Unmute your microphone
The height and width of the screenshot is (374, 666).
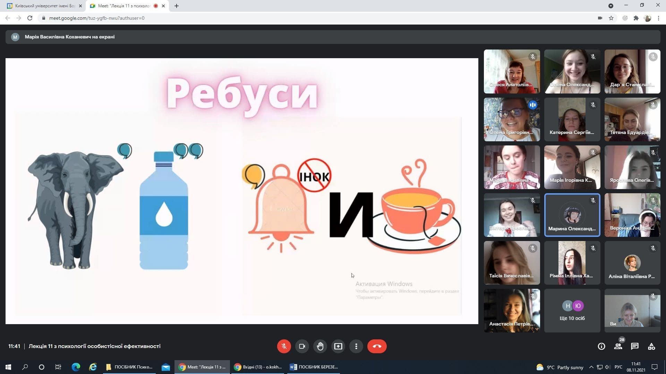(x=284, y=346)
